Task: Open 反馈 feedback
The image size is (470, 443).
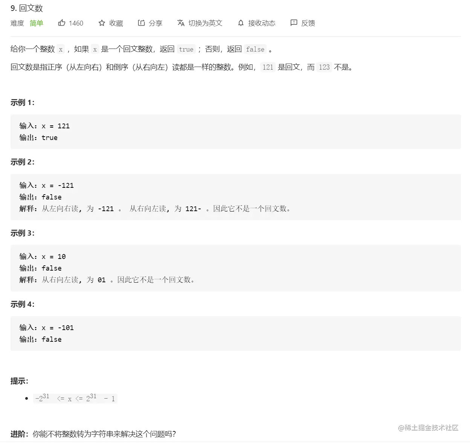Action: point(308,23)
